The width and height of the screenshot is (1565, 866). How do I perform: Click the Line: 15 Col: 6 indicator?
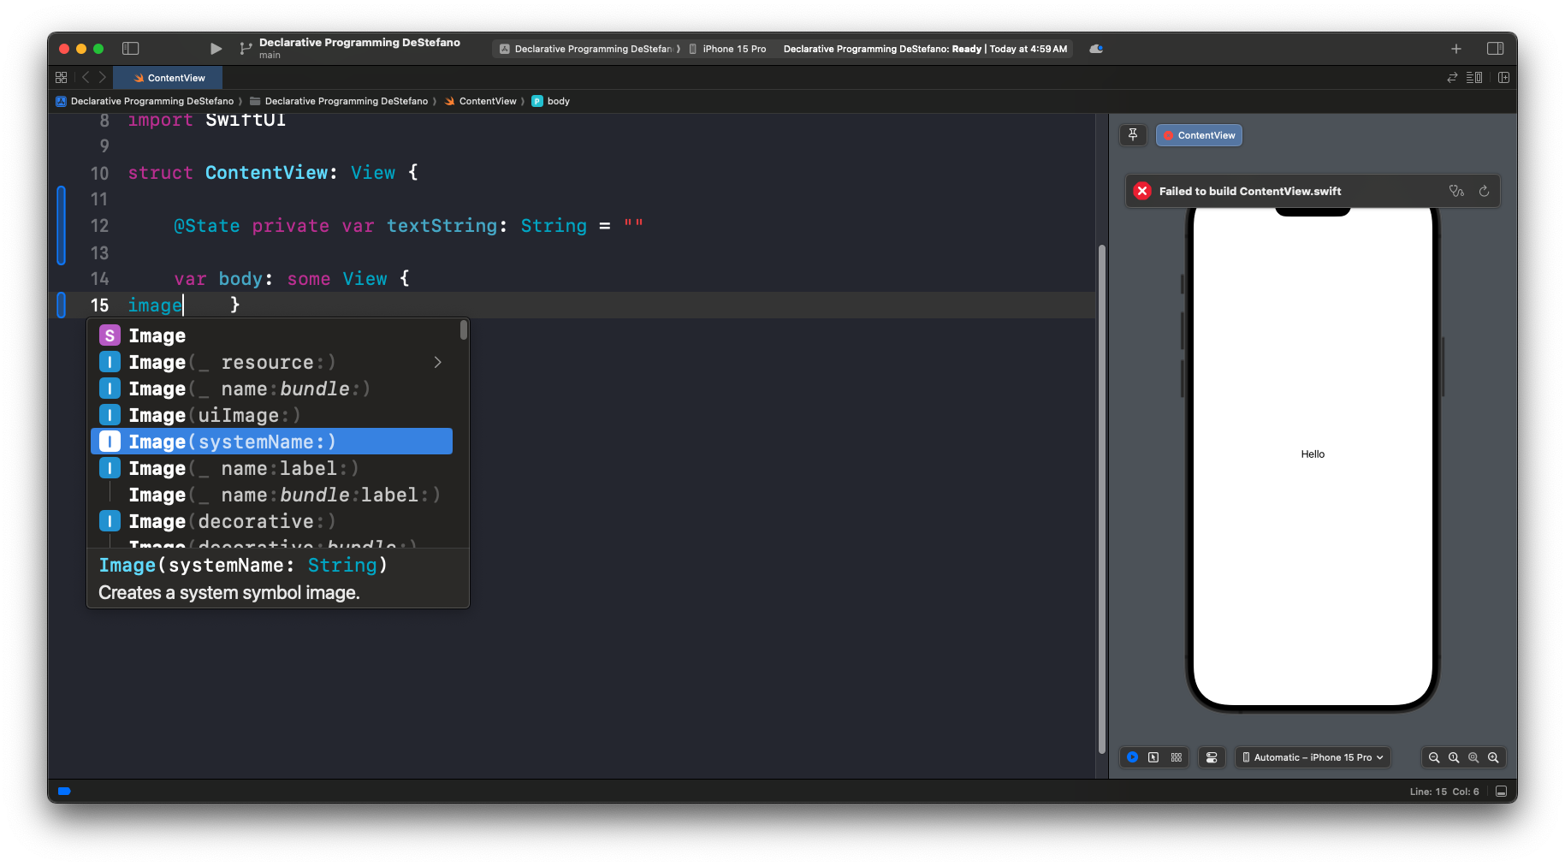pos(1444,792)
